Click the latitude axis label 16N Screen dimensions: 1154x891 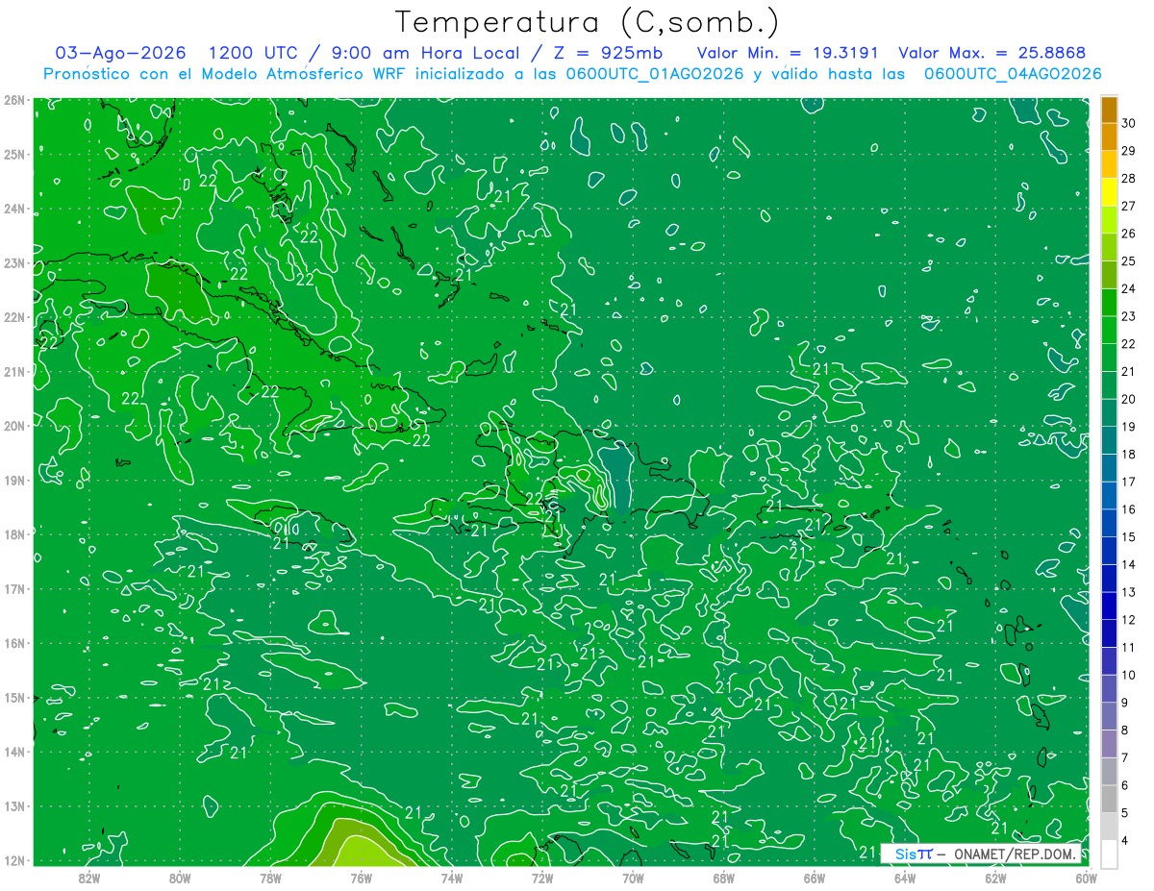[x=14, y=643]
